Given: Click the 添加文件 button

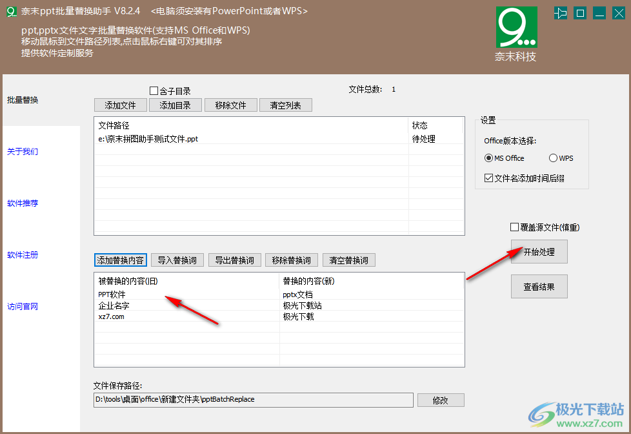Looking at the screenshot, I should click(x=120, y=105).
